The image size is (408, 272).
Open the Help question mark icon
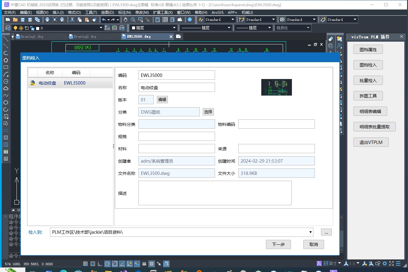click(190, 20)
